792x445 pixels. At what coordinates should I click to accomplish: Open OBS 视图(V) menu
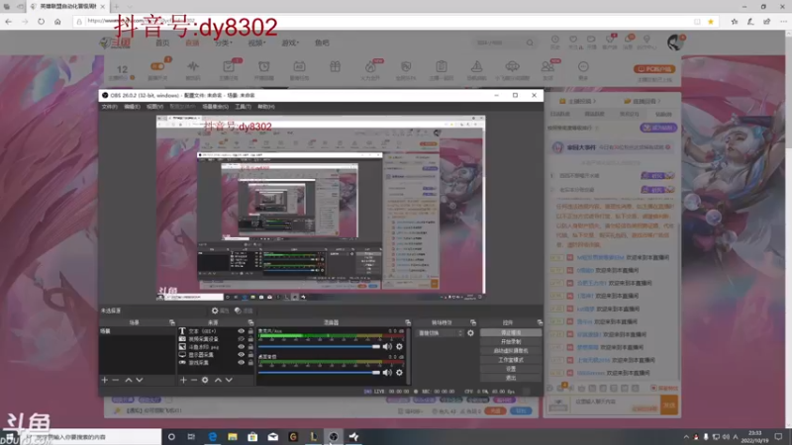click(154, 107)
